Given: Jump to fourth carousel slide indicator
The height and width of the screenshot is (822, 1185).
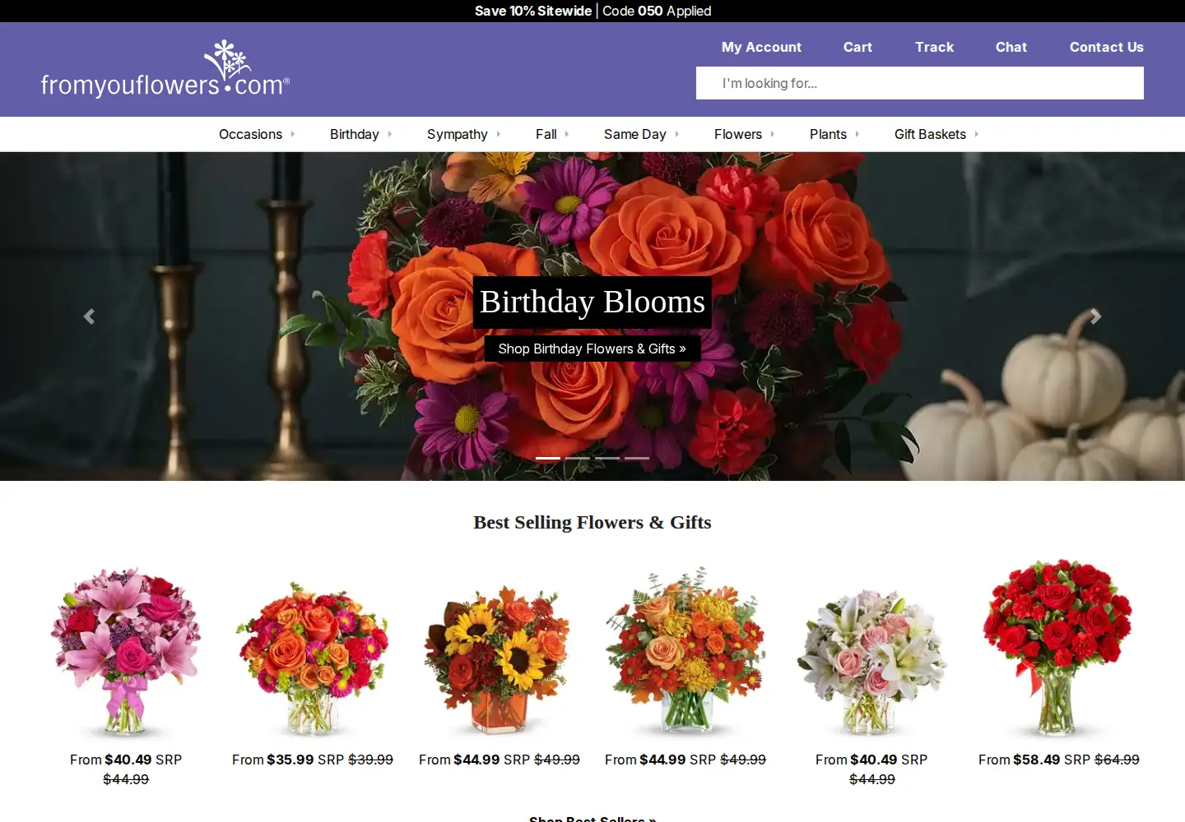Looking at the screenshot, I should coord(637,458).
